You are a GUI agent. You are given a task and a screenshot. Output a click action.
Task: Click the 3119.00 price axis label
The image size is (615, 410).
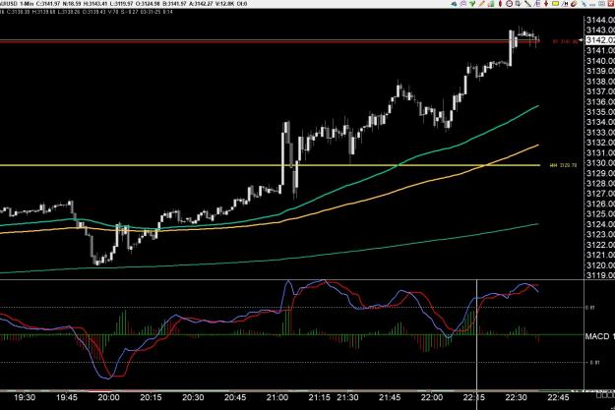600,275
